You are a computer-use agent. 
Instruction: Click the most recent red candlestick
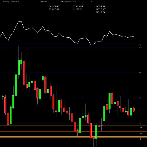(x=133, y=110)
